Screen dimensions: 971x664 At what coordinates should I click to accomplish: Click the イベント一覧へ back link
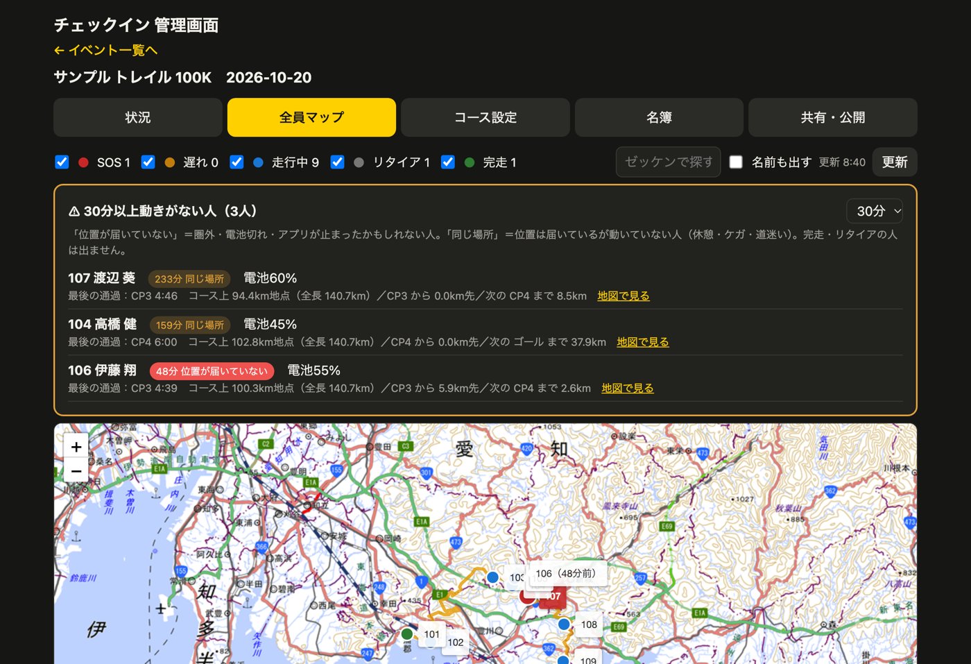[106, 50]
